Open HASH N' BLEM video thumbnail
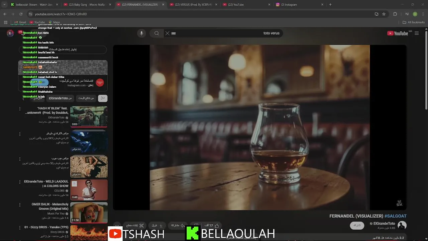This screenshot has height=241, width=428. pos(89,116)
